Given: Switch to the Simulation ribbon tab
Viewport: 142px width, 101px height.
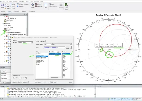Looking at the screenshot, I should (x=16, y=12).
